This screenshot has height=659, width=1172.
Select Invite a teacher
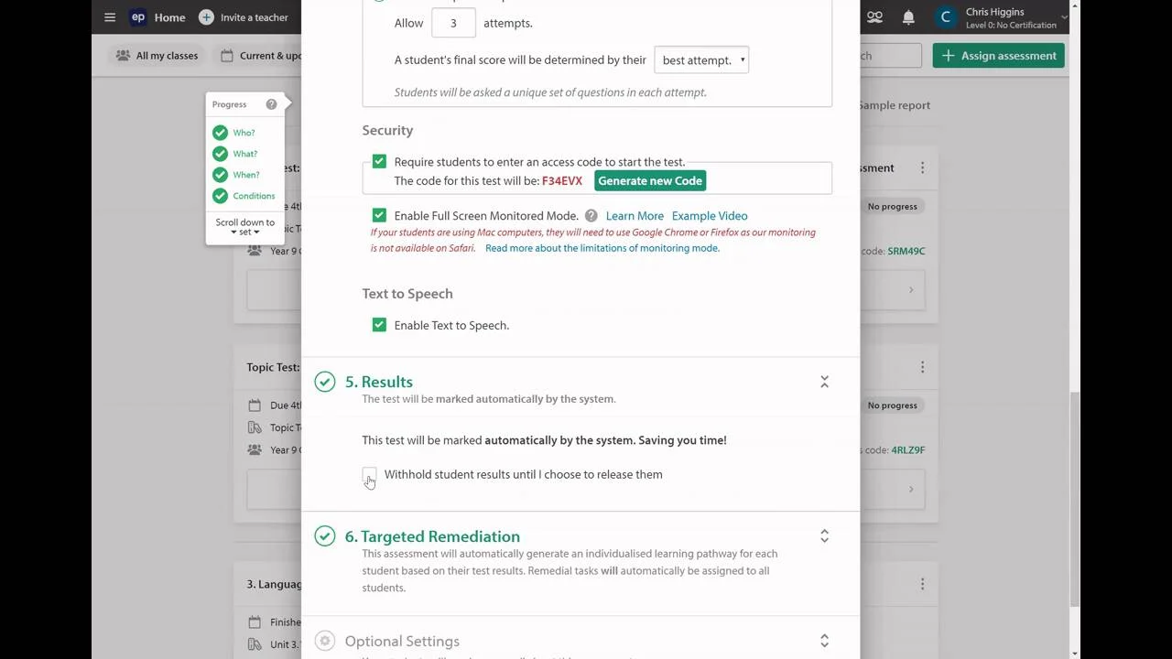coord(254,17)
